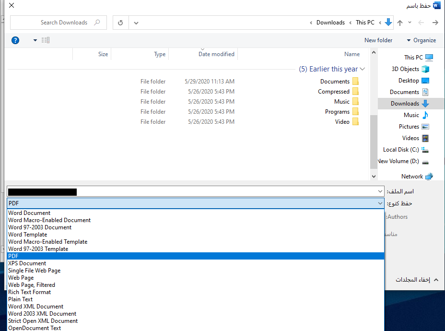
Task: Open the Organize dropdown menu
Action: [422, 40]
